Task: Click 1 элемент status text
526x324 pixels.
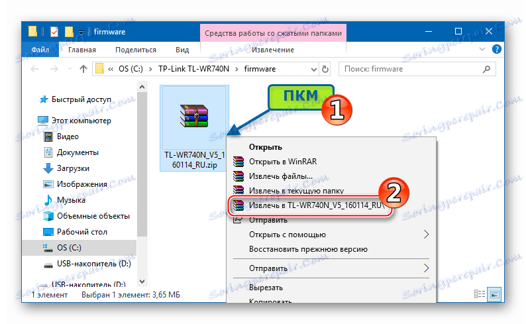Action: point(49,295)
